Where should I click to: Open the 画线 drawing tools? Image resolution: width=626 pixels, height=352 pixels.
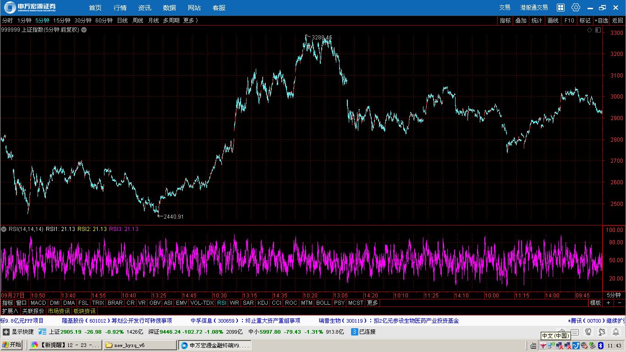coord(553,21)
